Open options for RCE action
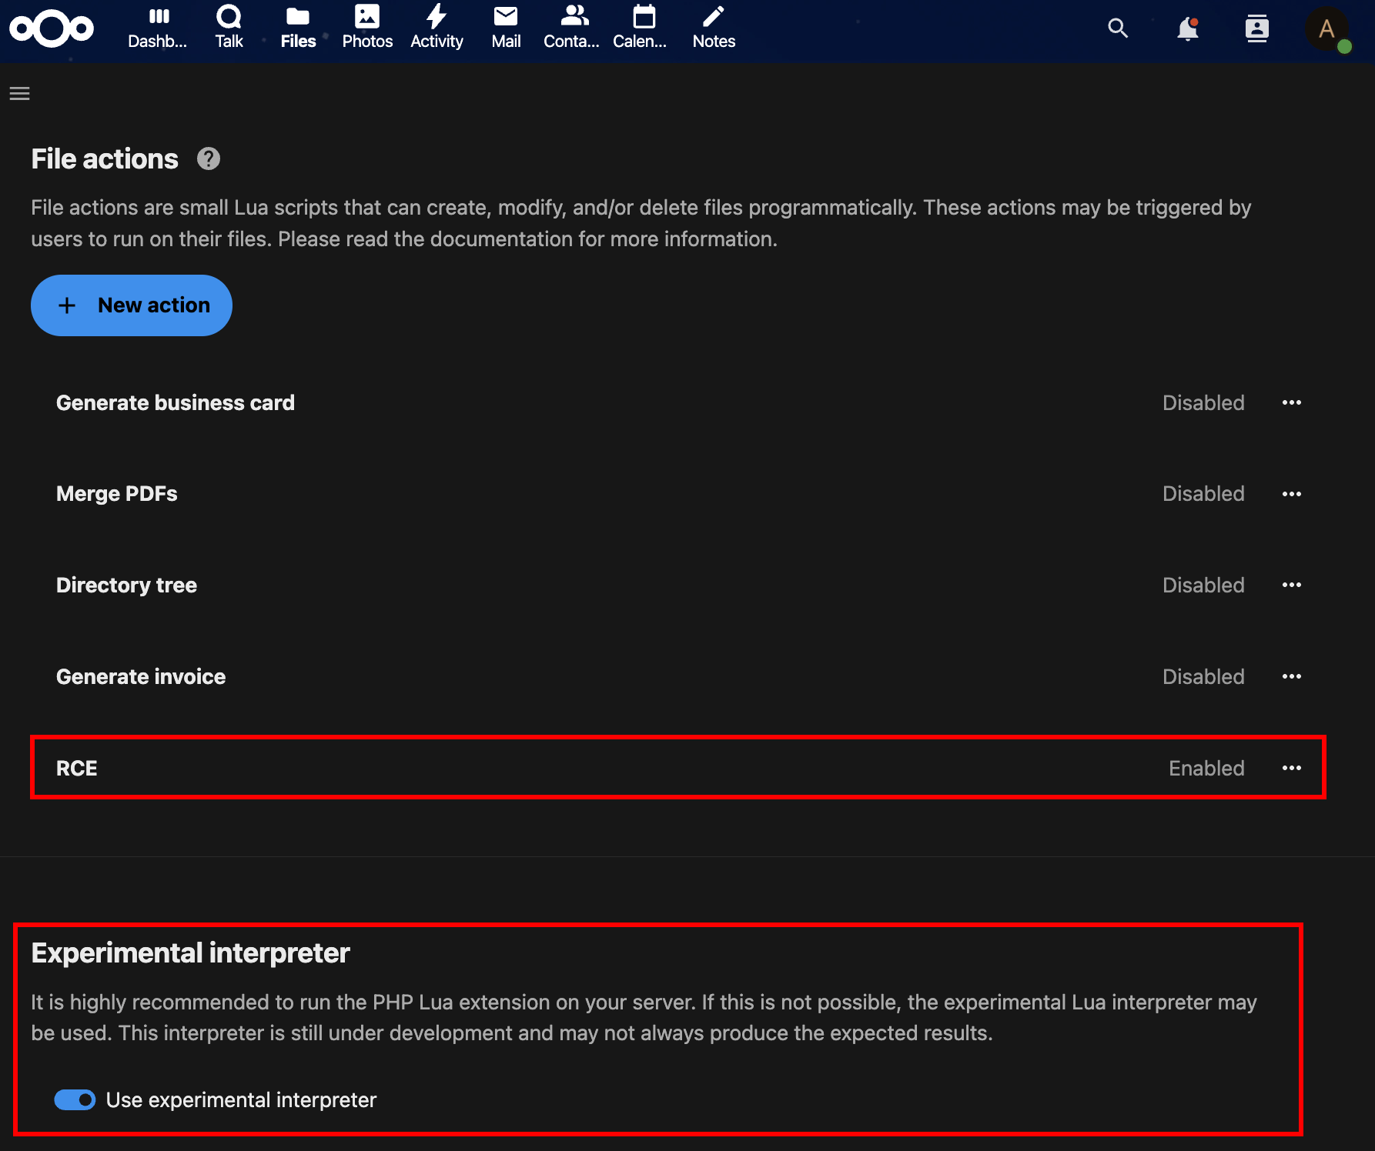Viewport: 1375px width, 1151px height. pyautogui.click(x=1292, y=769)
